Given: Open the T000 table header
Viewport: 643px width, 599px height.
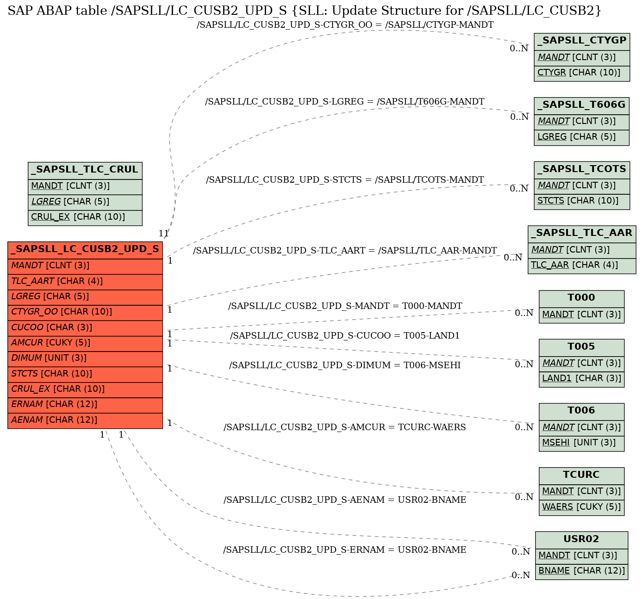Looking at the screenshot, I should [581, 298].
